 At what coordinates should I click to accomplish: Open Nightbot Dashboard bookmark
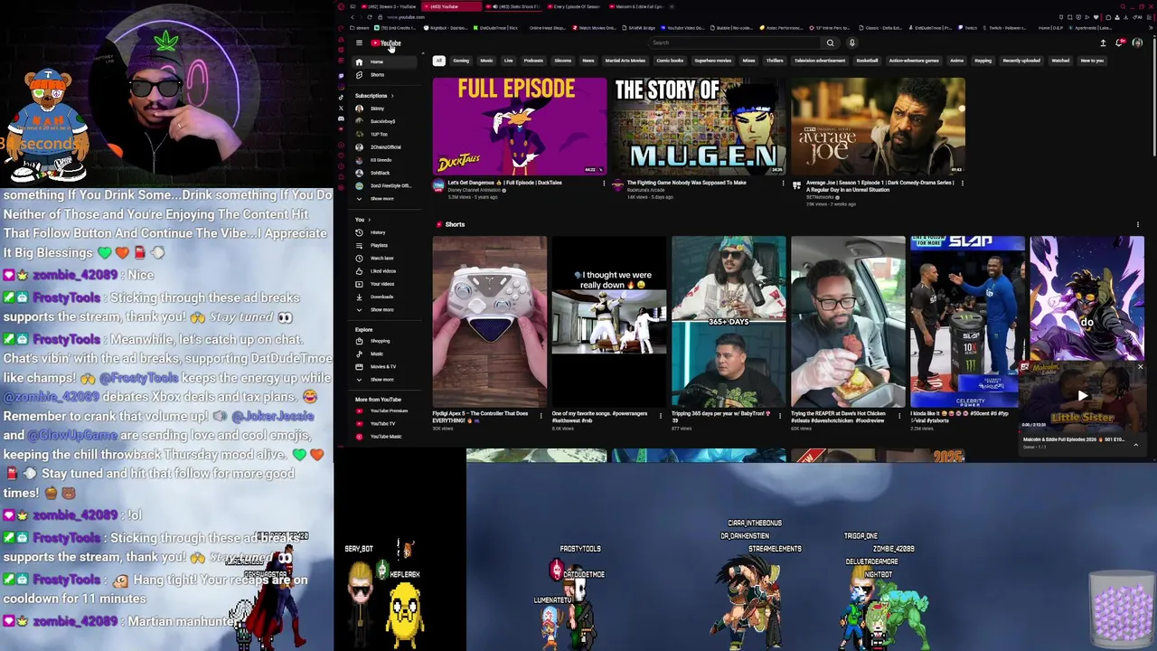[446, 28]
